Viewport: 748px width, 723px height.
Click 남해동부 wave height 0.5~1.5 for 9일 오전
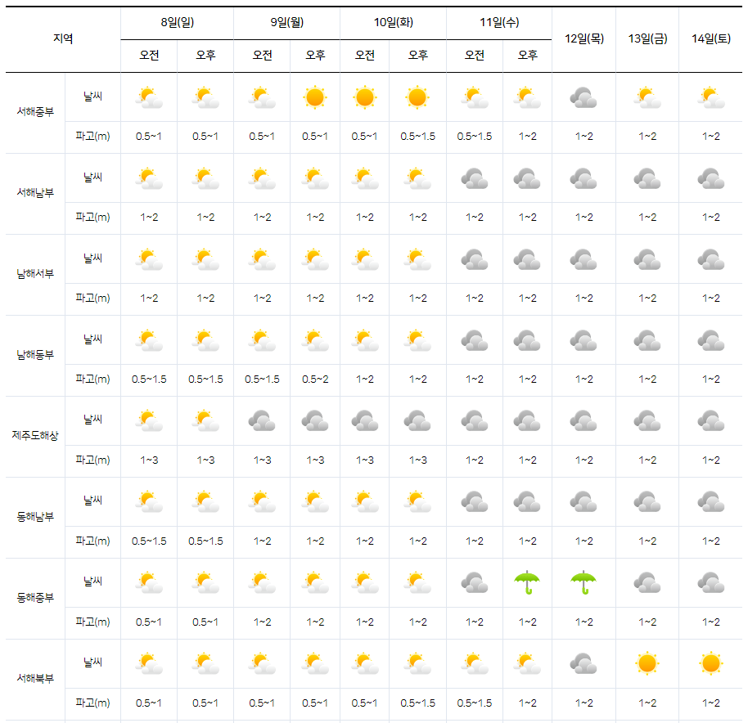(262, 379)
